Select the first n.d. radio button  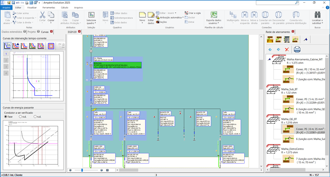tap(20, 117)
